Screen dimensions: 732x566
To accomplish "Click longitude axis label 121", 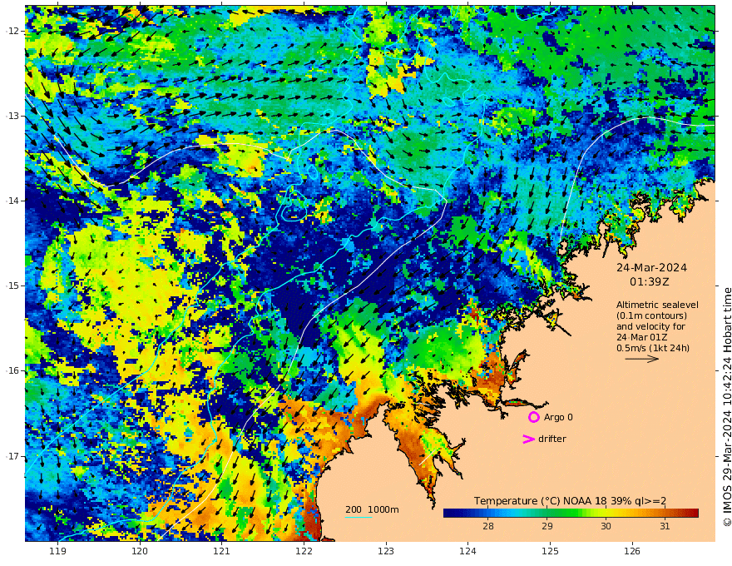I will click(x=222, y=552).
